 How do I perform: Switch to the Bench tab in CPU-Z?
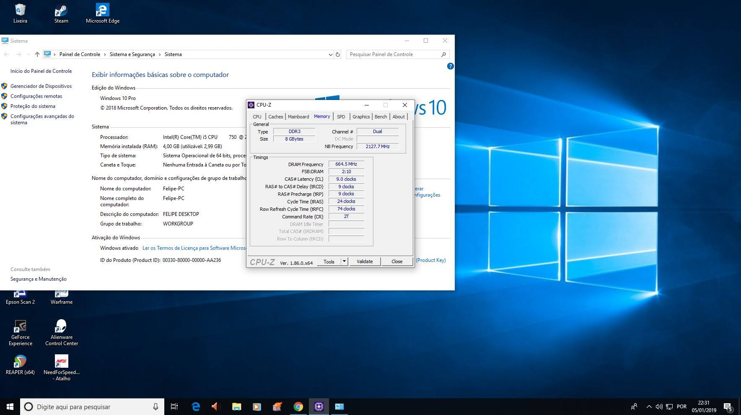tap(381, 117)
